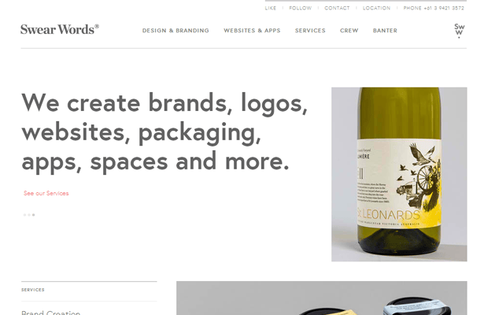The width and height of the screenshot is (488, 315).
Task: Click the SWW monogram icon
Action: pos(460,31)
